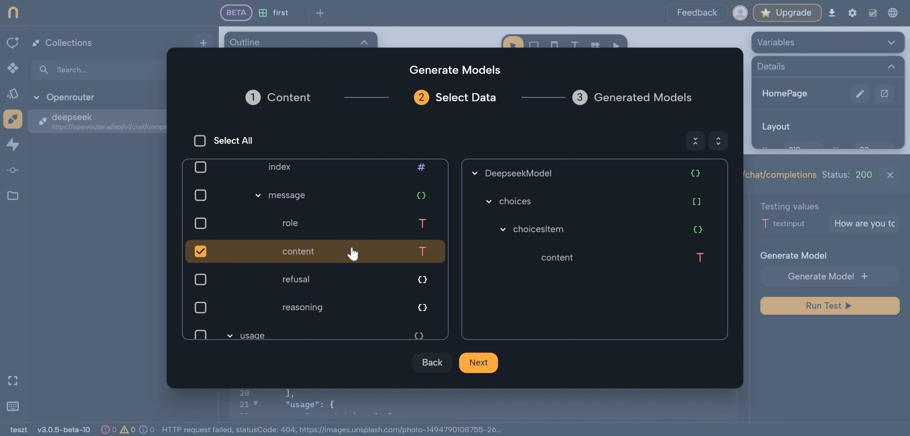Click the keyboard shortcuts icon in sidebar

pyautogui.click(x=13, y=406)
